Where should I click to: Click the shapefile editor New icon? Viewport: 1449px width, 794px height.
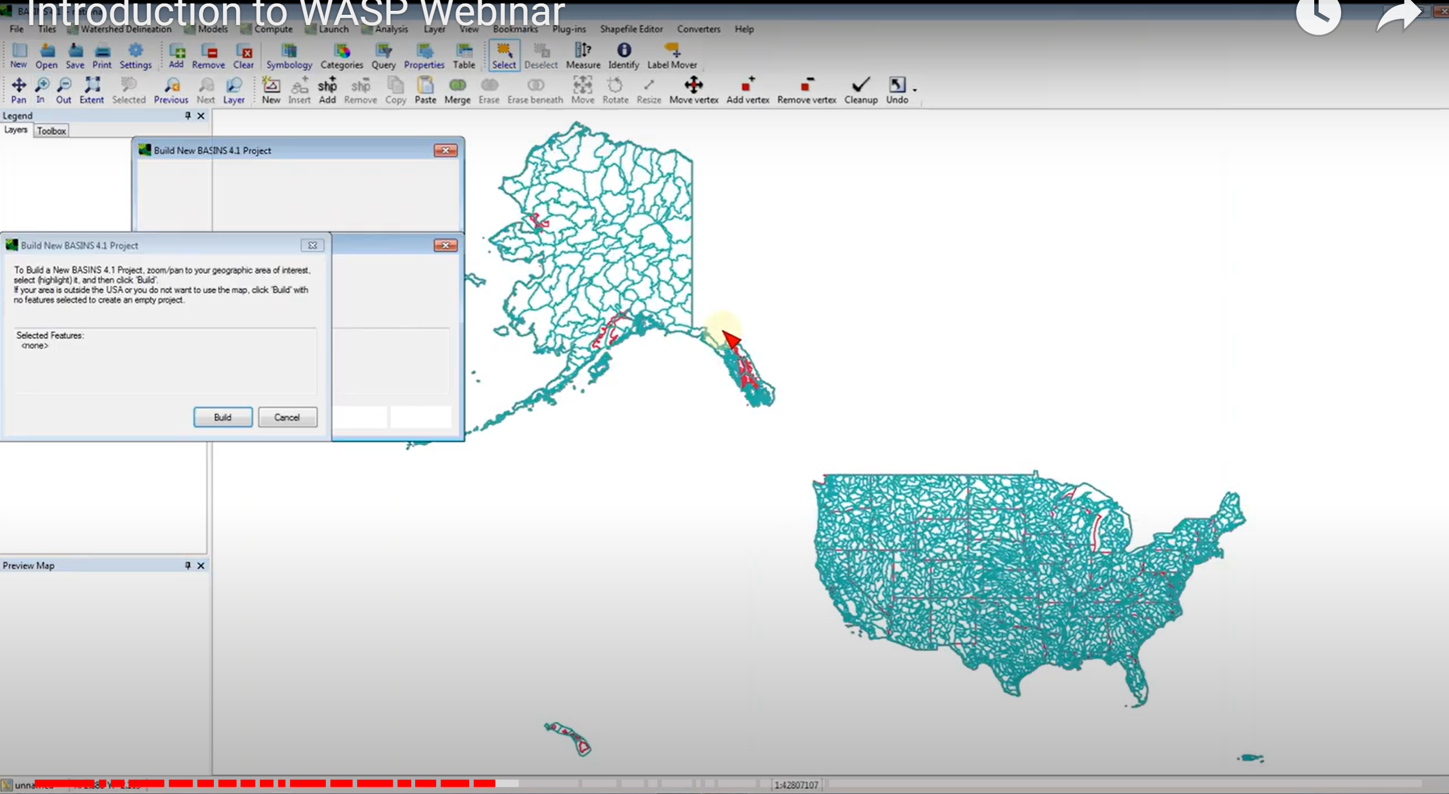(271, 90)
